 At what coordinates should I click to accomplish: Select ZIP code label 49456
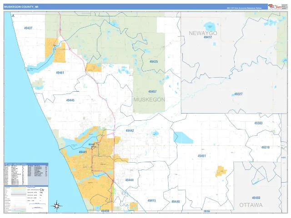tap(105, 211)
